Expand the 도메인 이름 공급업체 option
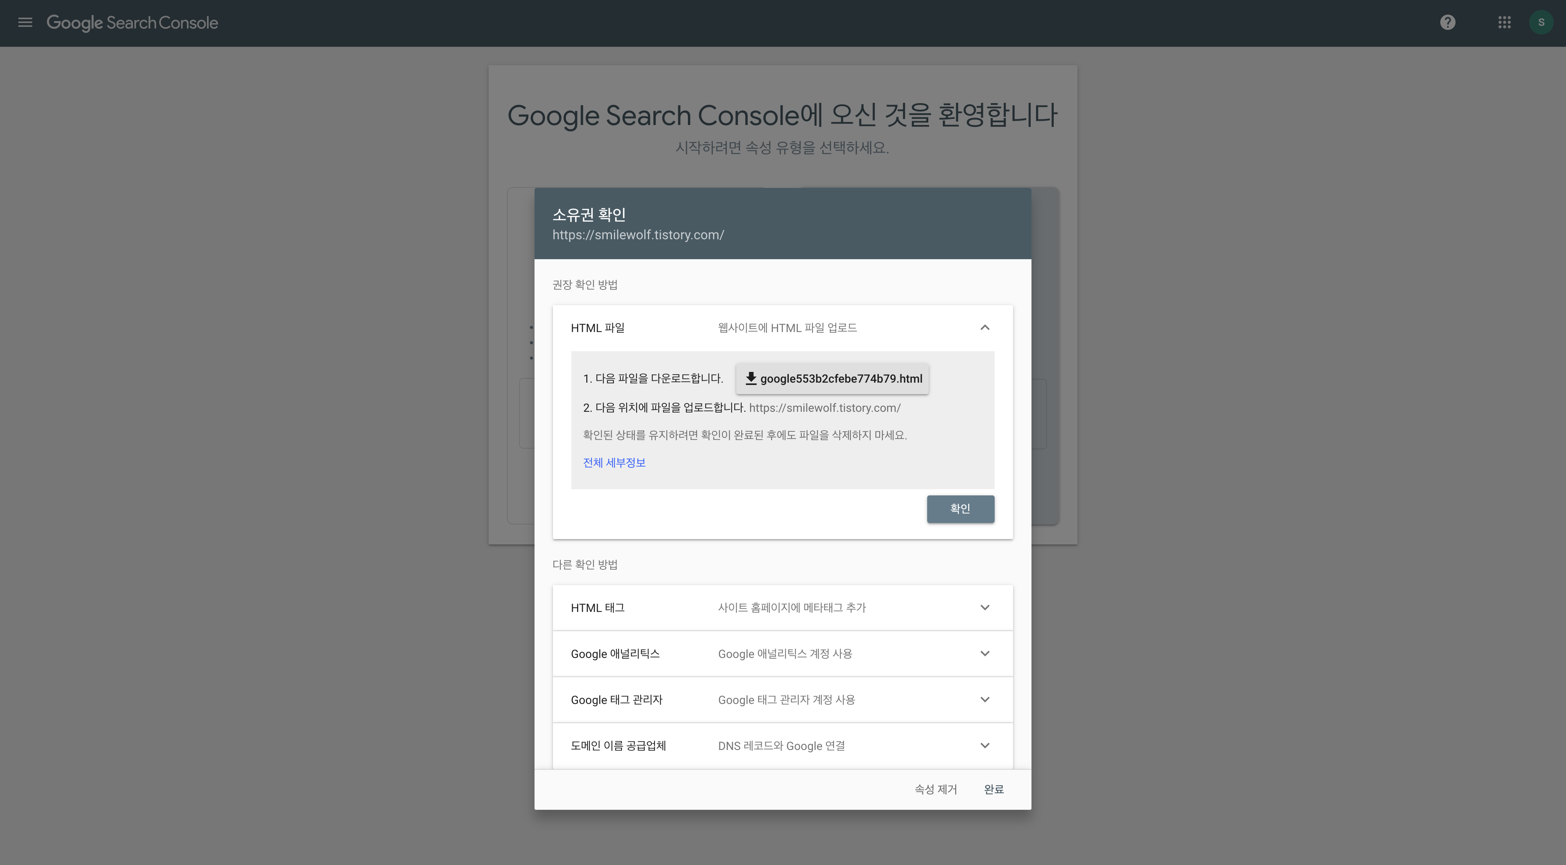This screenshot has height=865, width=1566. click(985, 746)
